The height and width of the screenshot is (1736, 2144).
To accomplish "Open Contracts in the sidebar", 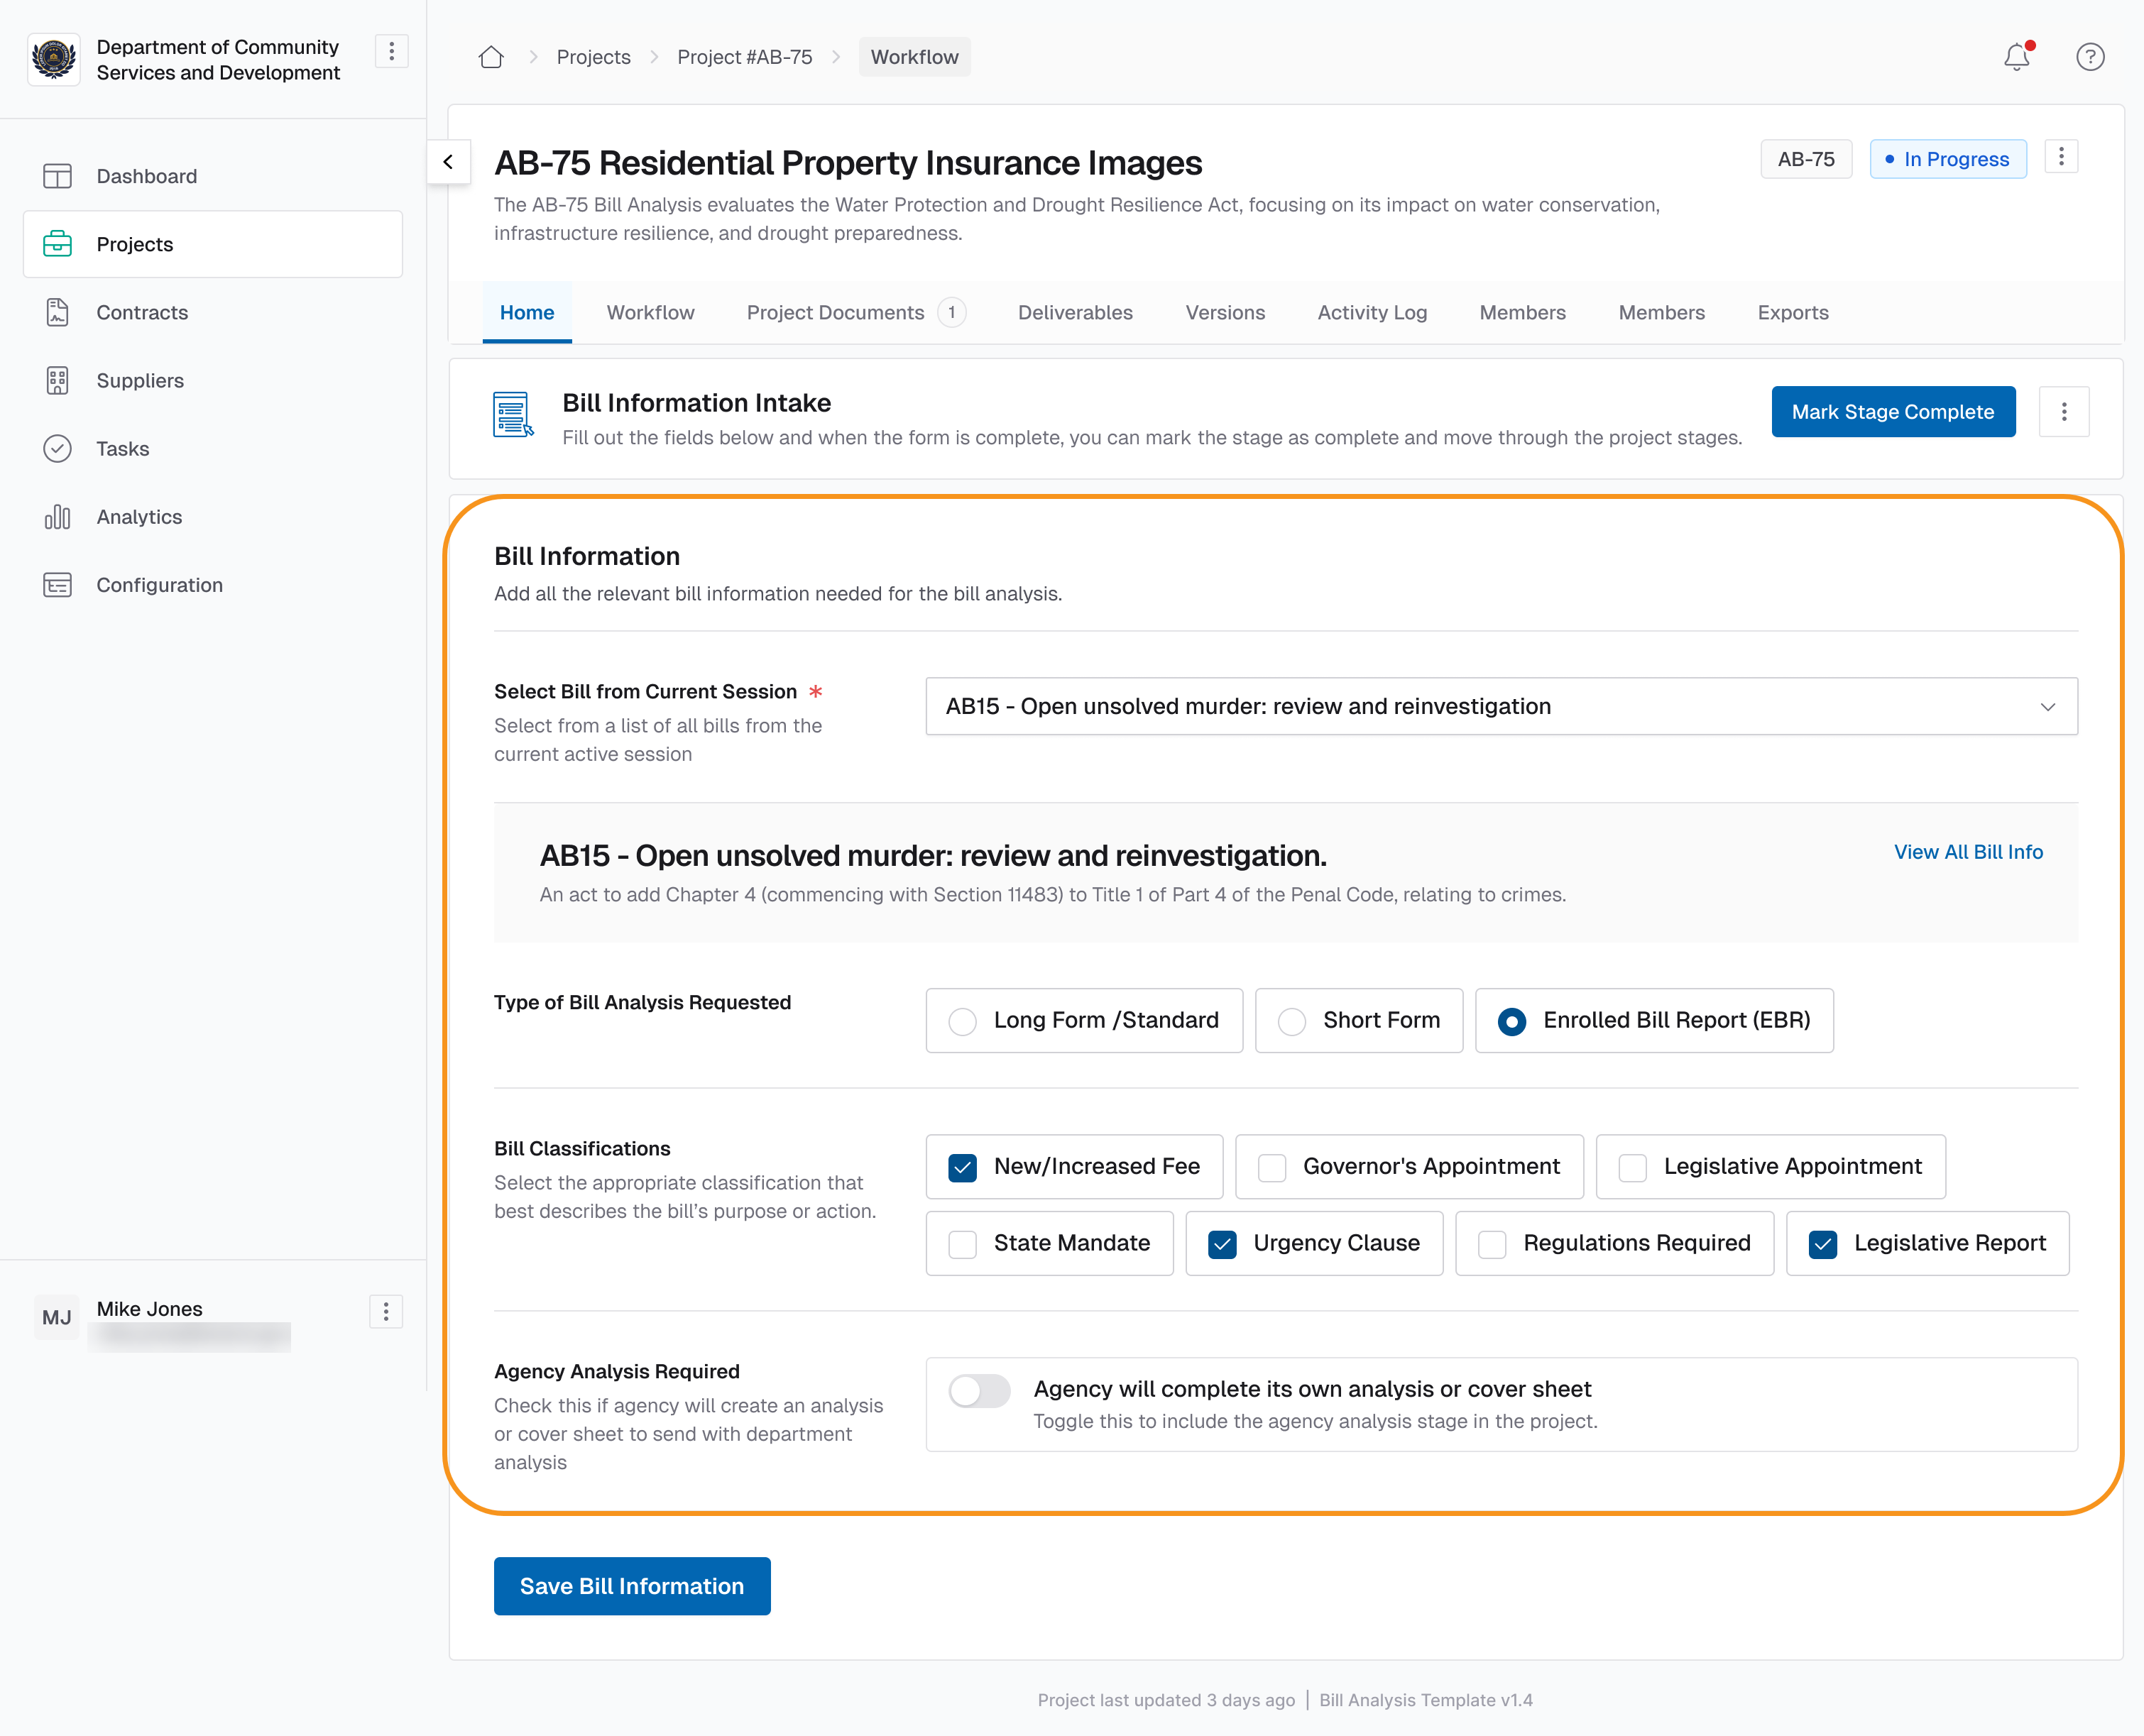I will tap(142, 313).
